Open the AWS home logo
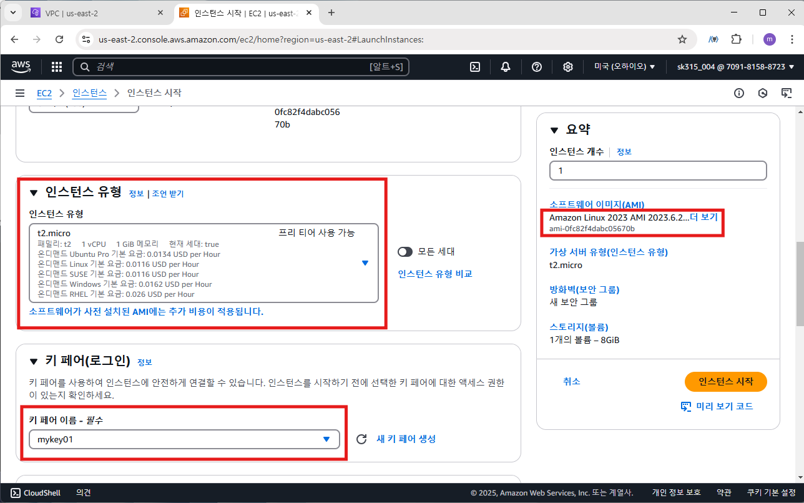Image resolution: width=804 pixels, height=503 pixels. coord(21,67)
